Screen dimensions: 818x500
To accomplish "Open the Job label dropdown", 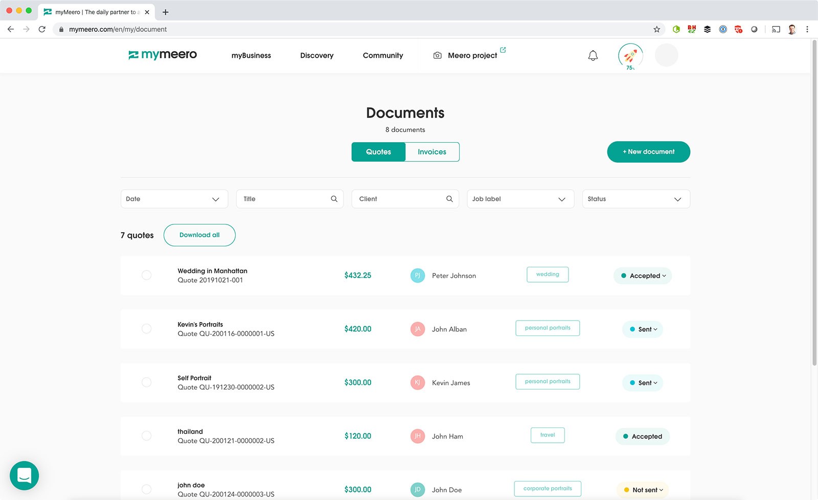I will coord(520,199).
